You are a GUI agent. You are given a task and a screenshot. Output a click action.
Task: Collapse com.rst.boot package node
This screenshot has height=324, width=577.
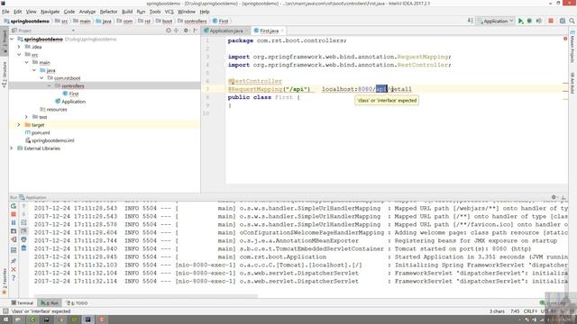[x=41, y=78]
